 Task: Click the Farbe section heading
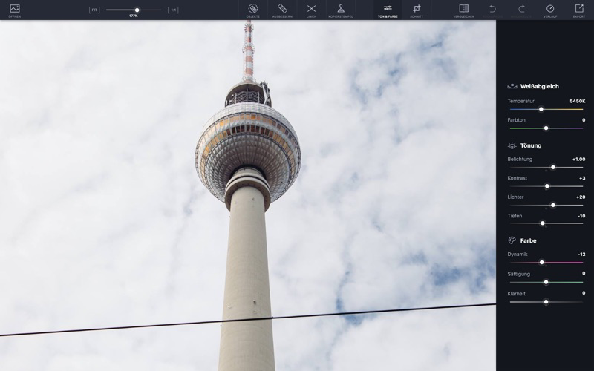pyautogui.click(x=528, y=240)
